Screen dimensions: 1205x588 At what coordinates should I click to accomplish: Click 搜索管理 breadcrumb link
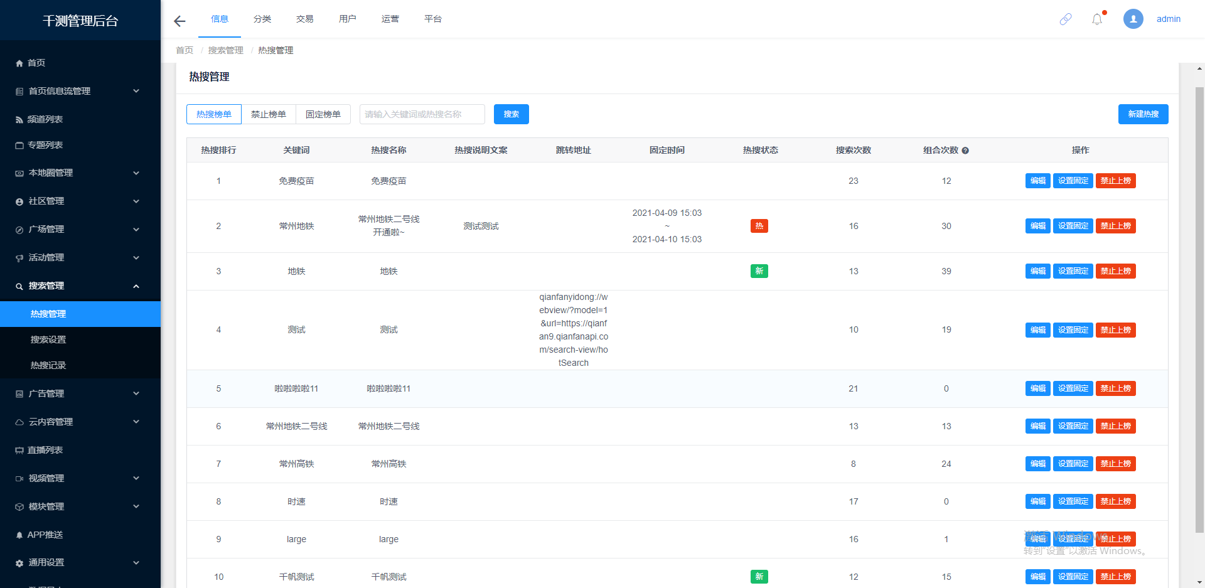click(226, 50)
